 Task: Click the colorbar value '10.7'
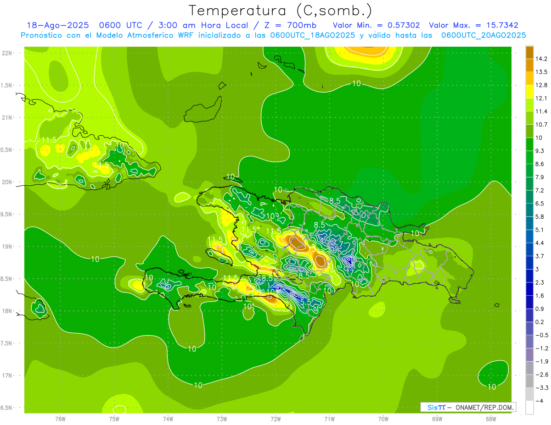[x=542, y=124]
